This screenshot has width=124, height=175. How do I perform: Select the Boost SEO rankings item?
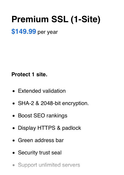click(43, 116)
